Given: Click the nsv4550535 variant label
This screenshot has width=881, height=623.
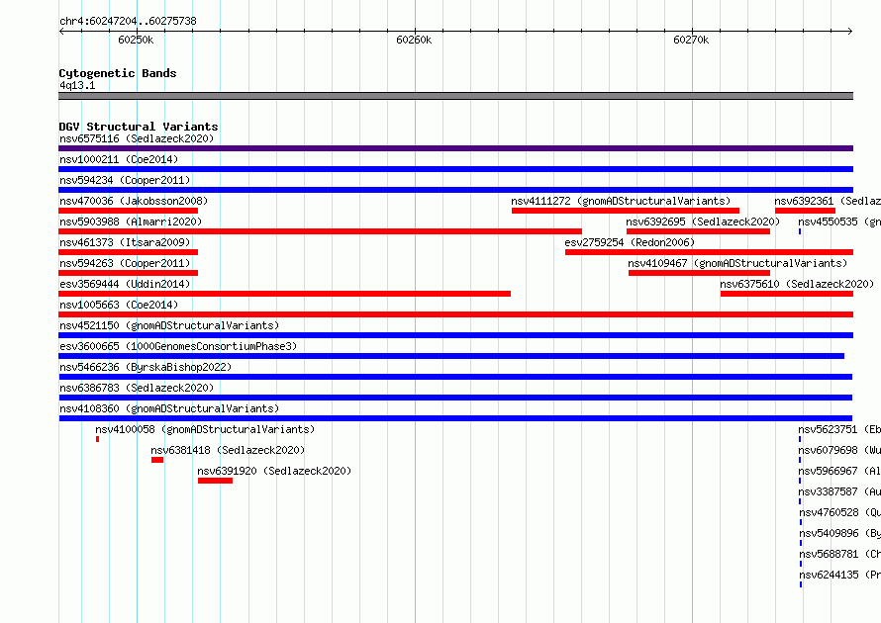Looking at the screenshot, I should pyautogui.click(x=839, y=222).
